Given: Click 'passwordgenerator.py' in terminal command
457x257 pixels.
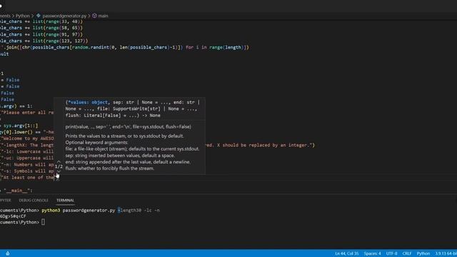Looking at the screenshot, I should (x=89, y=210).
